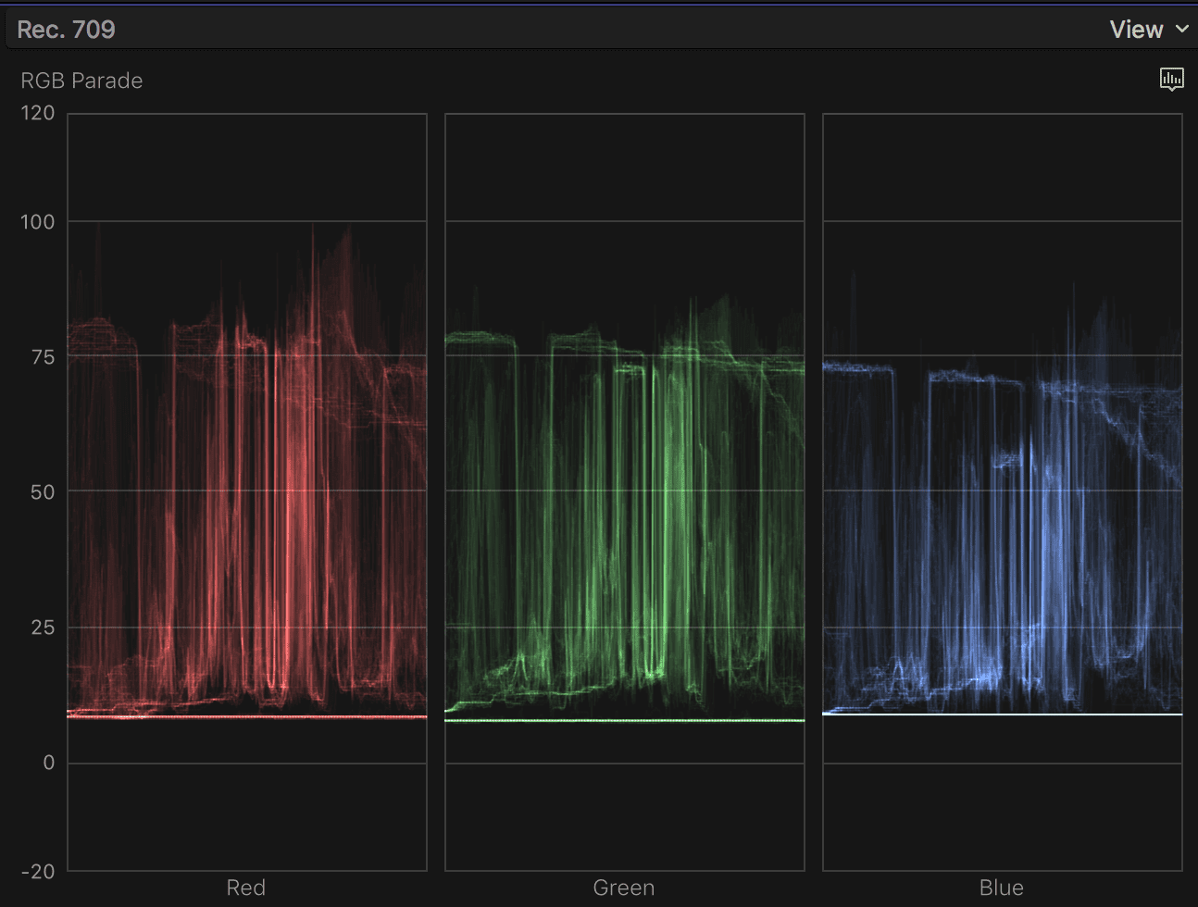Expand the View dropdown

(1148, 29)
